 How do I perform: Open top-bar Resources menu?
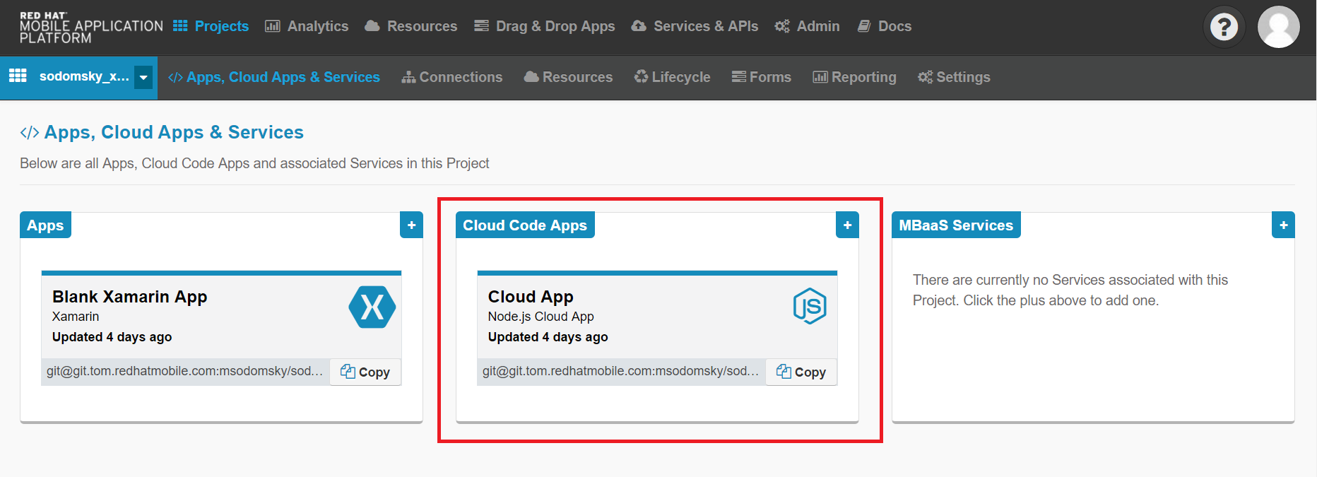(411, 26)
